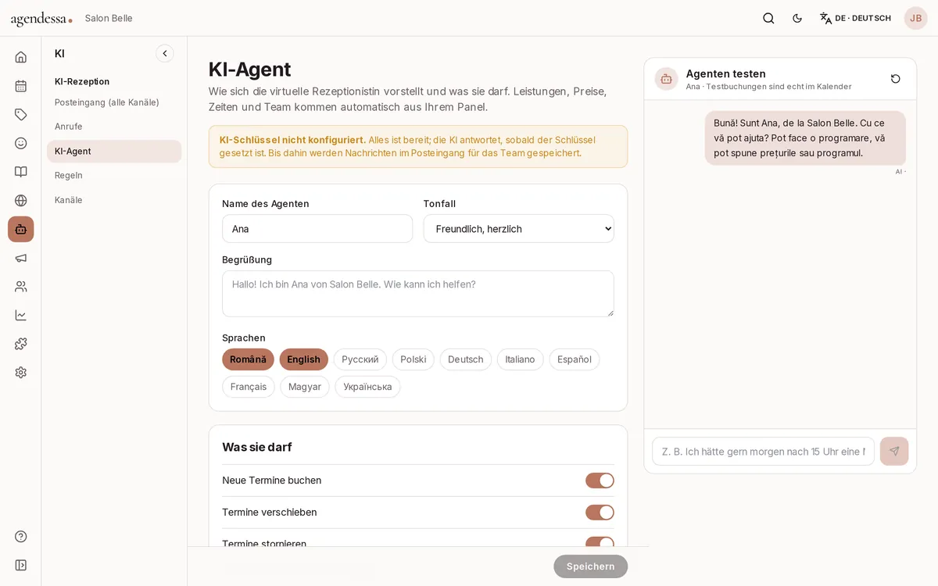Screen dimensions: 938x586
Task: Focus the Name des Agenten field
Action: coord(317,229)
